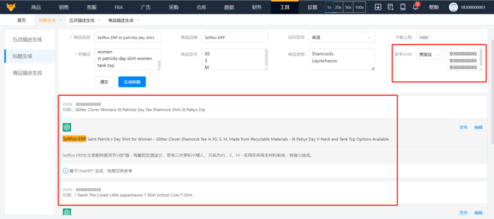This screenshot has height=219, width=494.
Task: Click the info icon beside ChatGPT disclaimer
Action: [x=65, y=171]
